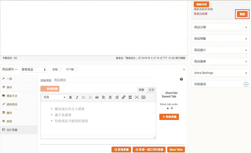Viewport: 251px width, 153px height.
Task: Toggle bold formatting in tab editor
Action: [x=71, y=97]
